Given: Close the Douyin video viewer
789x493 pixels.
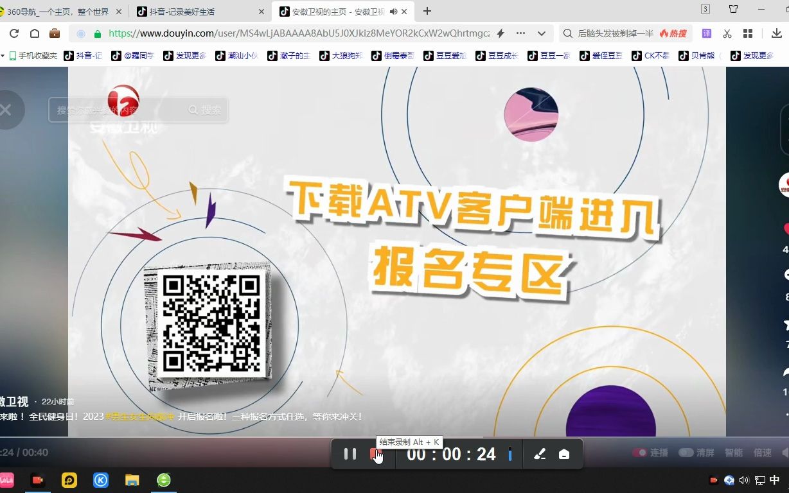Looking at the screenshot, I should 6,110.
